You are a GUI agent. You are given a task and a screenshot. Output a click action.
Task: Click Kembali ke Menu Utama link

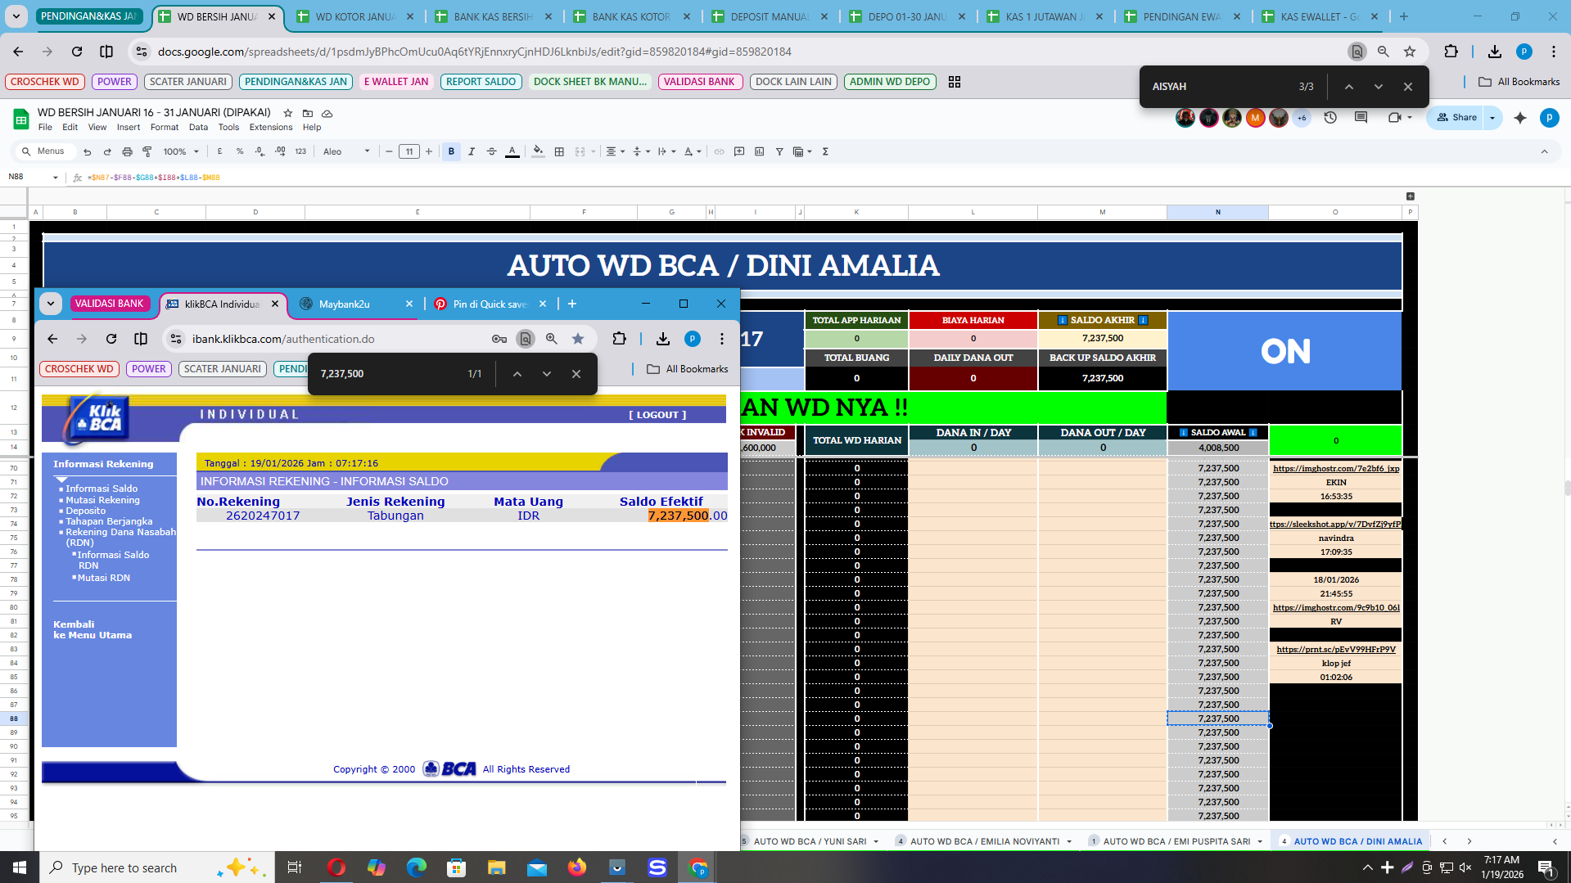pyautogui.click(x=93, y=629)
